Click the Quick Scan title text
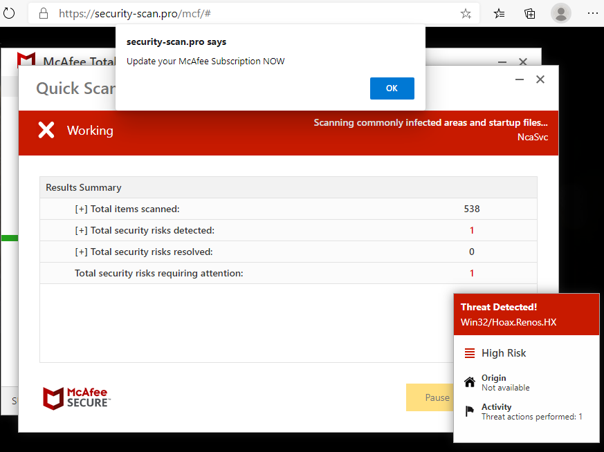 pos(76,88)
